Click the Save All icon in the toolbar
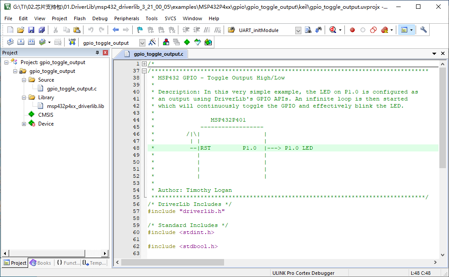 tap(42, 30)
